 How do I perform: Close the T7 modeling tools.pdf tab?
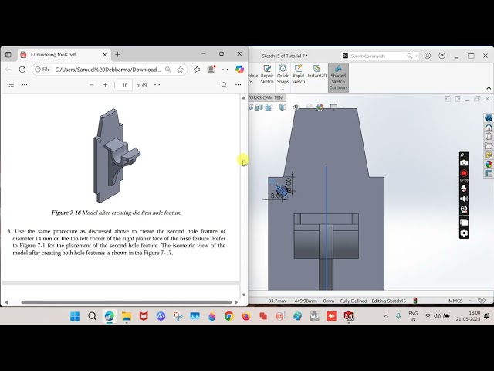coord(105,55)
